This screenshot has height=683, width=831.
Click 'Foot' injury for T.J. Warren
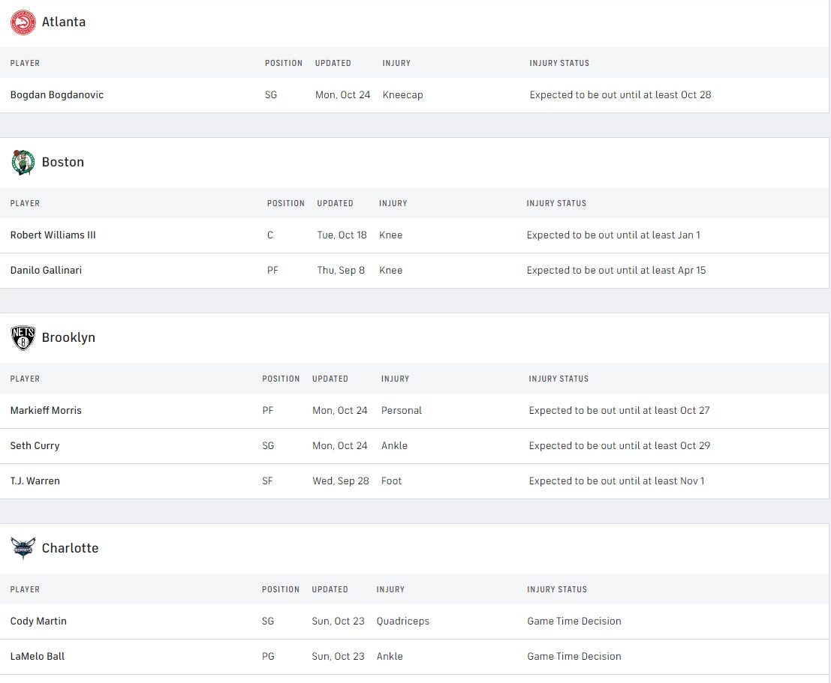[x=391, y=481]
